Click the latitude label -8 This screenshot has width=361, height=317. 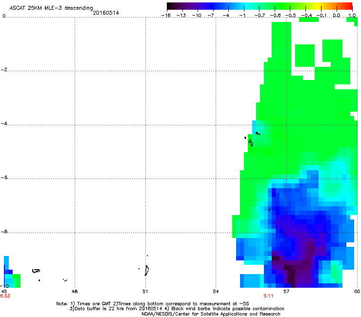click(4, 232)
